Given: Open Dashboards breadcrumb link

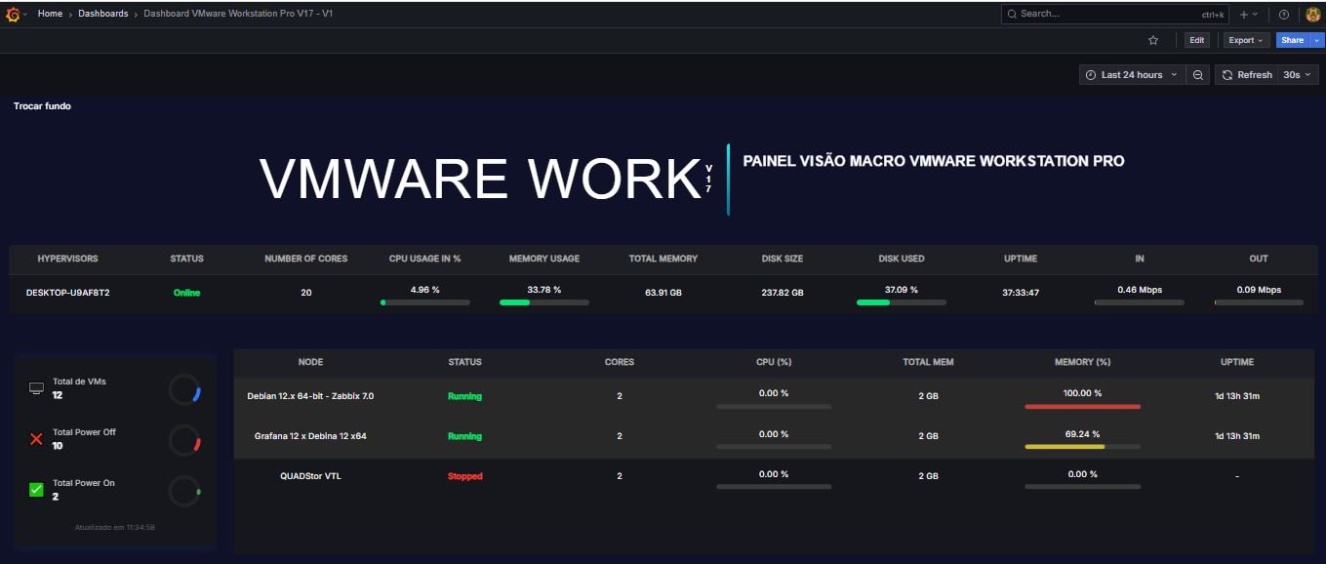Looking at the screenshot, I should tap(103, 14).
